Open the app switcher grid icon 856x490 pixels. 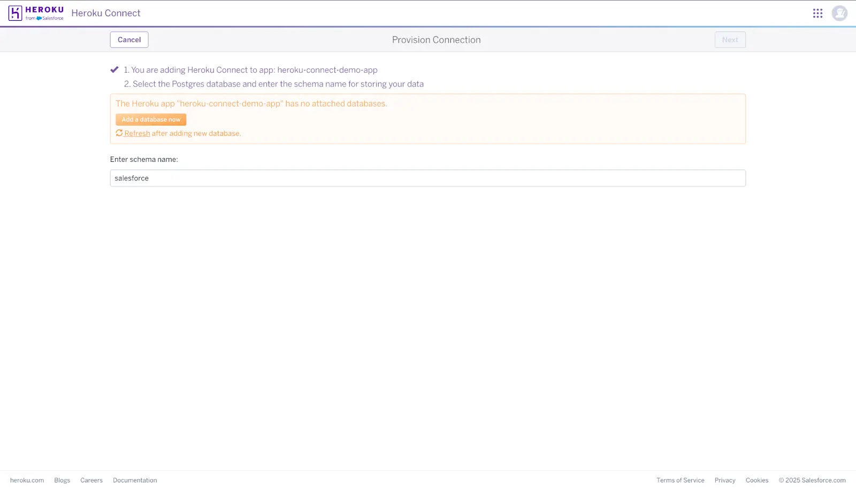point(817,13)
